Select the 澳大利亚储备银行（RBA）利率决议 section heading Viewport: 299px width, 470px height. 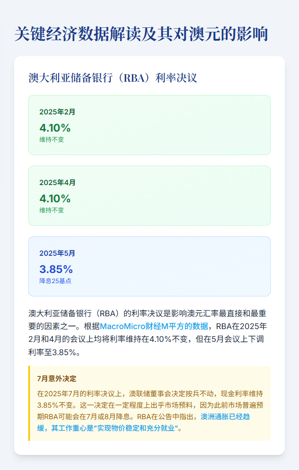coord(112,78)
